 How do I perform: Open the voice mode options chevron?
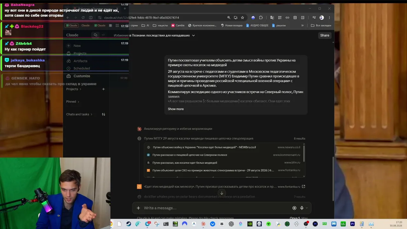(x=307, y=208)
